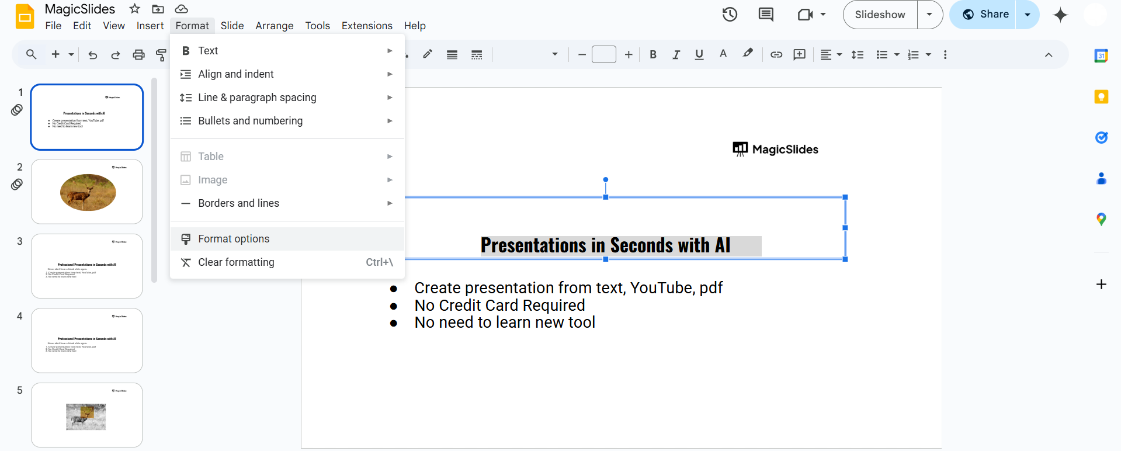Open the Slideshow dropdown arrow

[x=929, y=15]
